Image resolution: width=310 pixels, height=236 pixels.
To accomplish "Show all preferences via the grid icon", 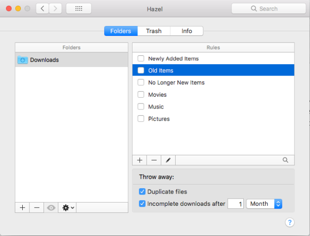I will point(79,8).
